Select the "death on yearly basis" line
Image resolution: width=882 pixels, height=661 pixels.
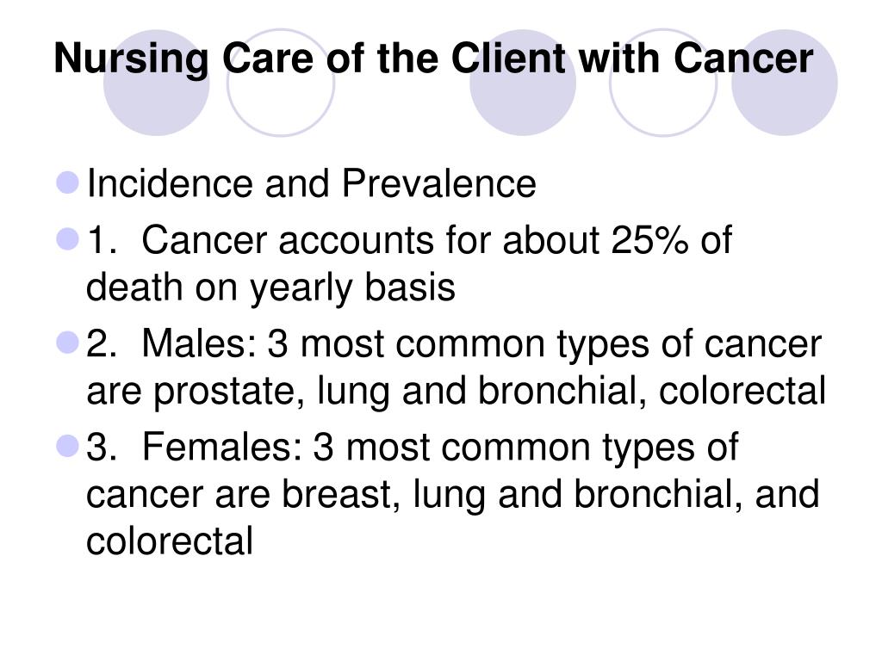coord(270,288)
